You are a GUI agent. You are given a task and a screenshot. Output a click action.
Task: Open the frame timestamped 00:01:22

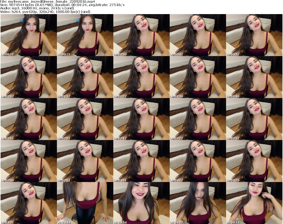(x=141, y=77)
